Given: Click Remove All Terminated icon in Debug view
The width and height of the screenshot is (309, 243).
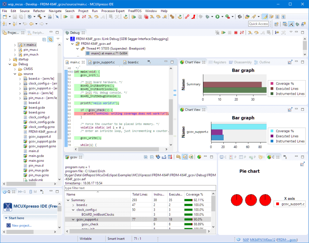Looking at the screenshot, I should coord(217,32).
